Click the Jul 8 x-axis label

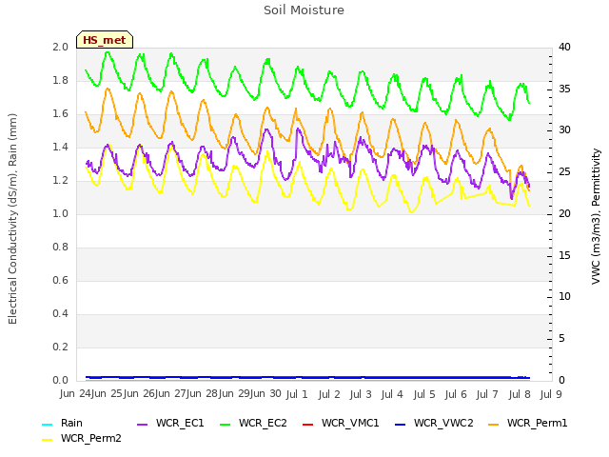tap(520, 394)
